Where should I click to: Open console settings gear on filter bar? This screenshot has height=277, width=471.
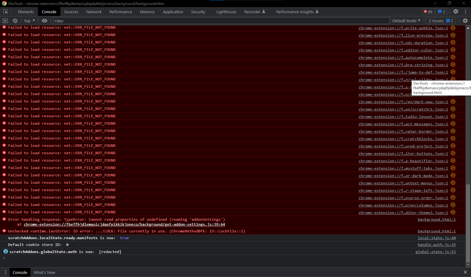pos(465,21)
